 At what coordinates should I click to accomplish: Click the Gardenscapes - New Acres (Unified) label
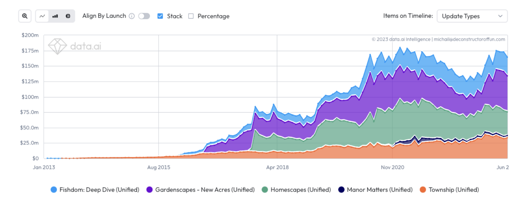(x=205, y=190)
